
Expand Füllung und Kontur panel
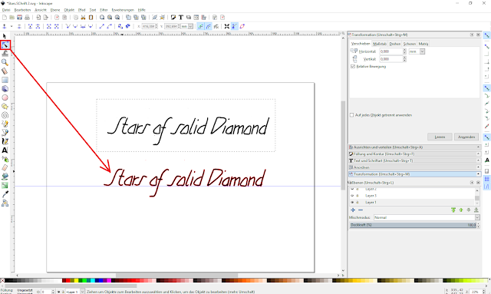pyautogui.click(x=414, y=154)
